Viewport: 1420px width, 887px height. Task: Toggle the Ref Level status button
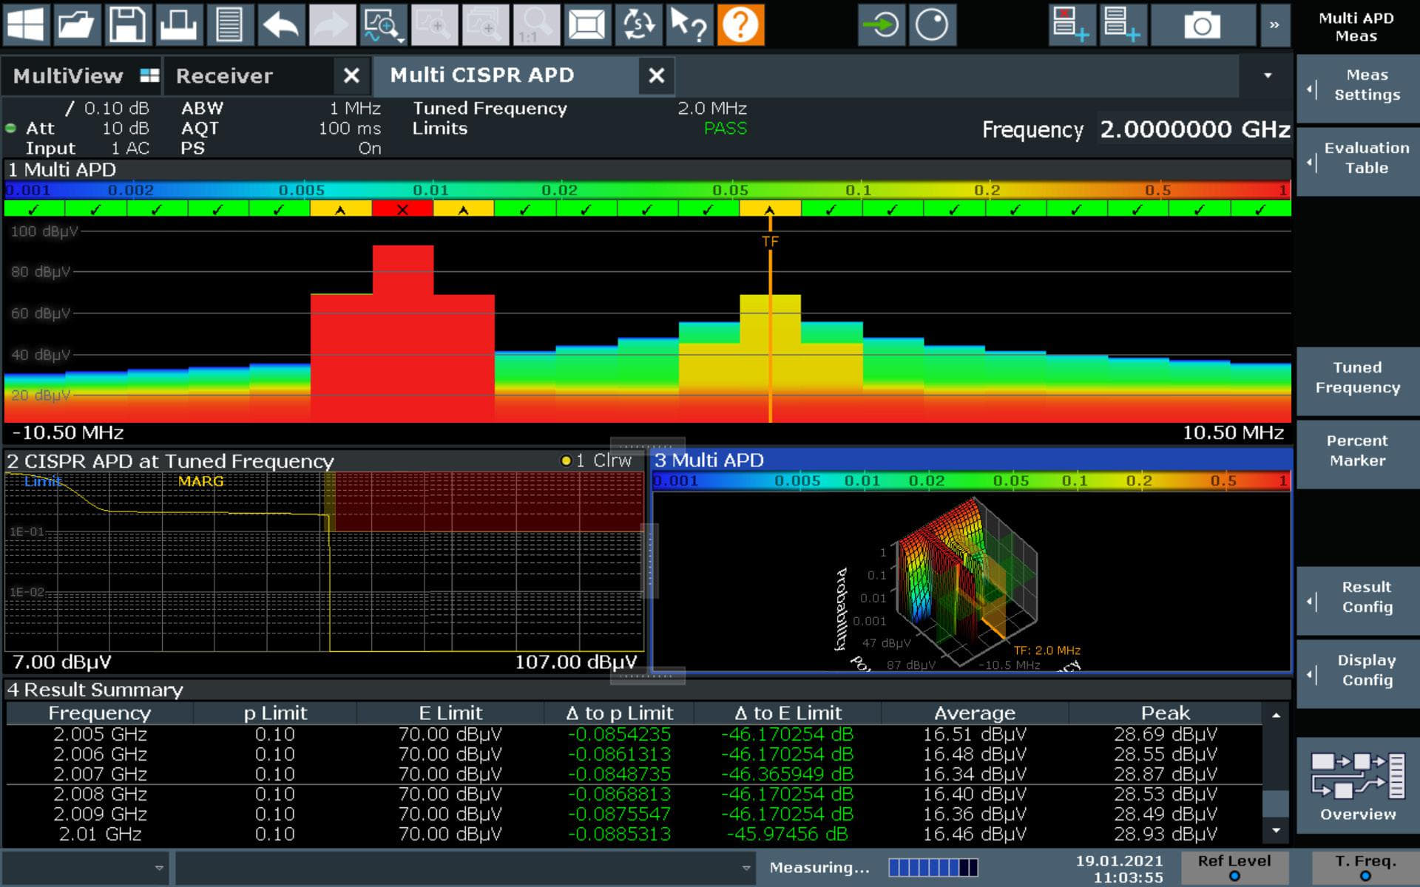(1234, 866)
